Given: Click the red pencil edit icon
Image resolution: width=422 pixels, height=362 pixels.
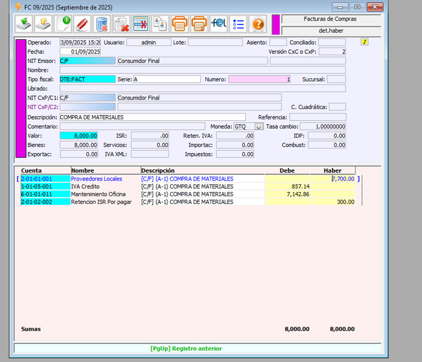Looking at the screenshot, I should click(82, 24).
